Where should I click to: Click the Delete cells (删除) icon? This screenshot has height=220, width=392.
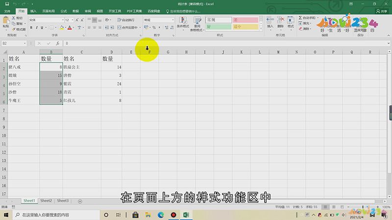(280, 20)
